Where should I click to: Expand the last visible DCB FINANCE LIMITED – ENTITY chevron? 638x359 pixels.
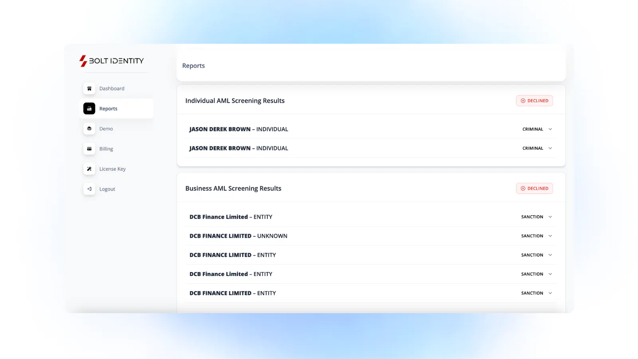[550, 293]
